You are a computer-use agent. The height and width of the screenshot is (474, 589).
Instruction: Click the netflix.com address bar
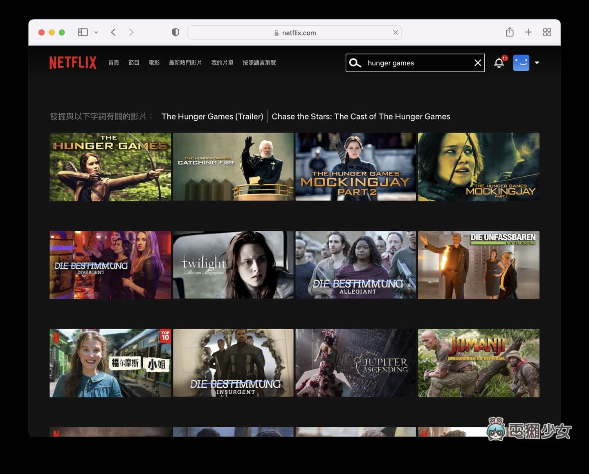[x=294, y=33]
